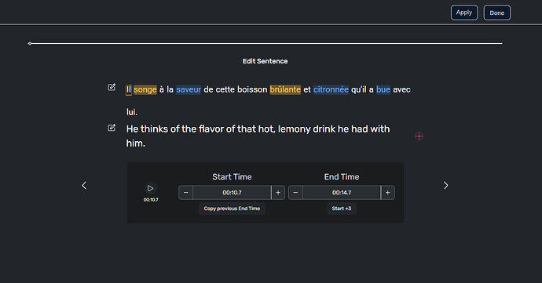
Task: Decrease End Time with the minus button
Action: click(x=295, y=193)
